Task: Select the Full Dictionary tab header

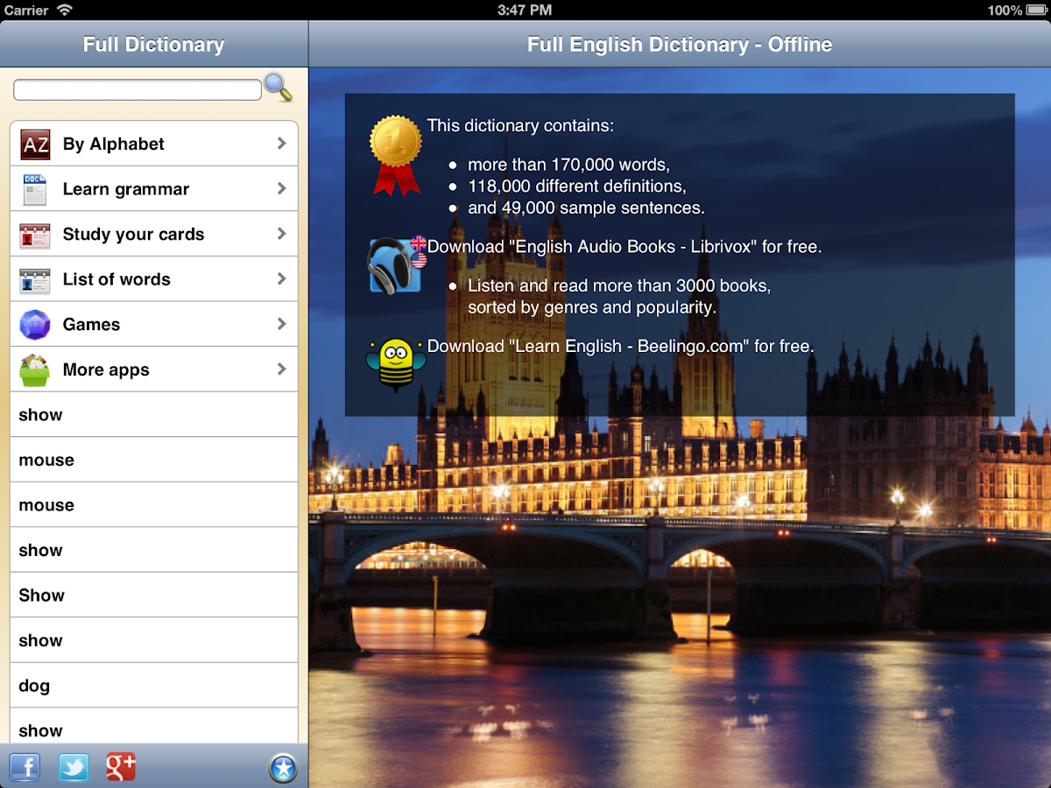Action: tap(153, 44)
